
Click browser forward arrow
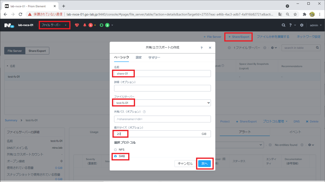click(13, 14)
